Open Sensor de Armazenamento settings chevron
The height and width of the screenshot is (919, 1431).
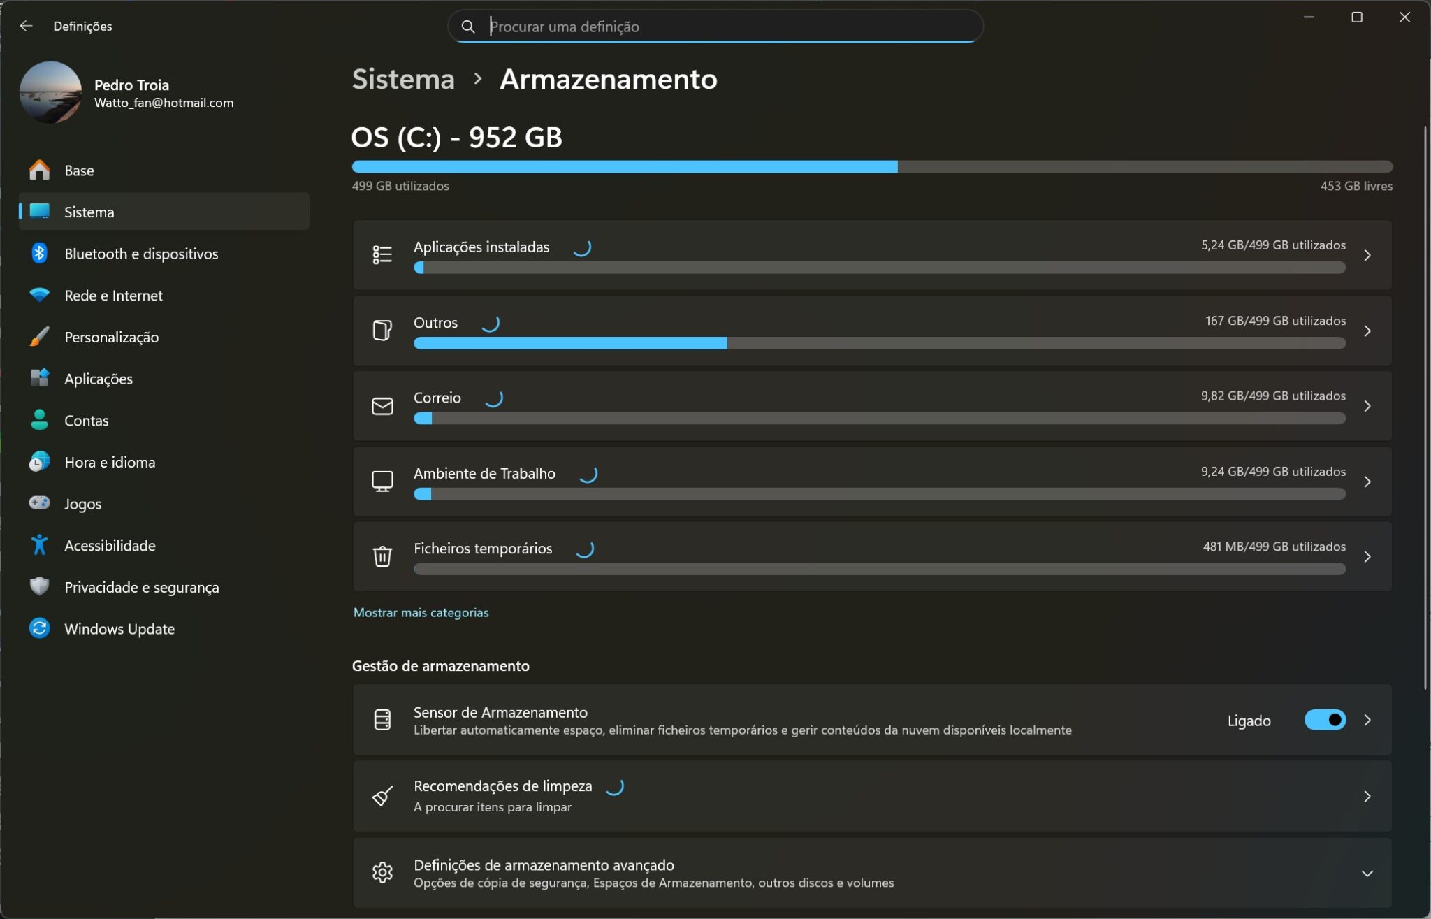pyautogui.click(x=1367, y=720)
